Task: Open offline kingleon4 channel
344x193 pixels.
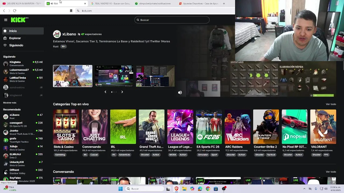Action: (x=23, y=95)
